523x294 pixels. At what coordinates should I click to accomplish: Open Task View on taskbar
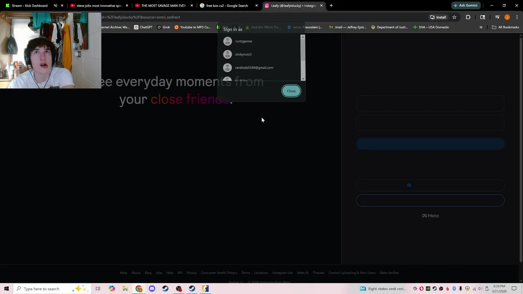(x=98, y=289)
